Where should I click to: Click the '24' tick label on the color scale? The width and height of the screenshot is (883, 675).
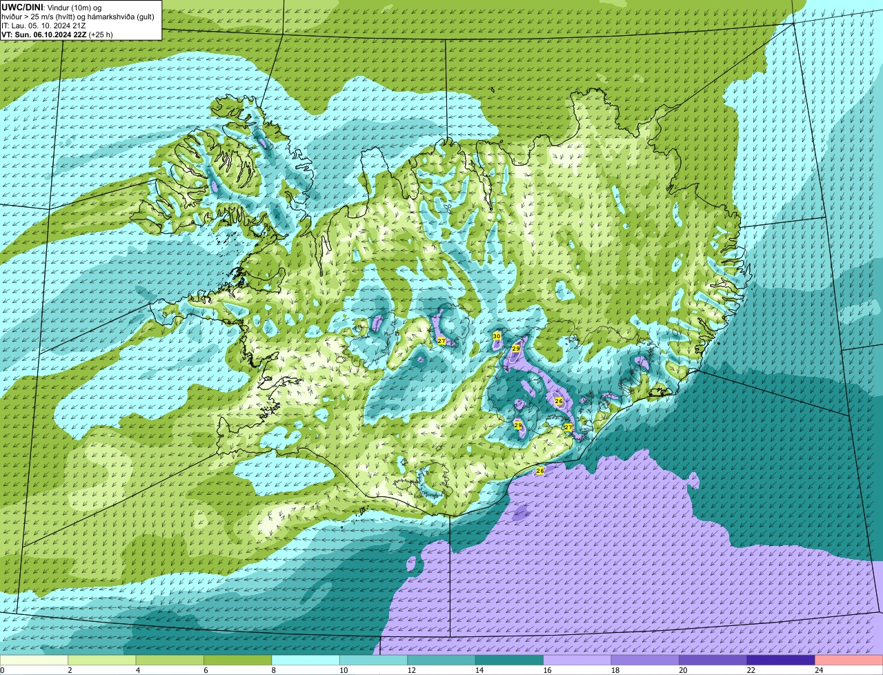819,670
